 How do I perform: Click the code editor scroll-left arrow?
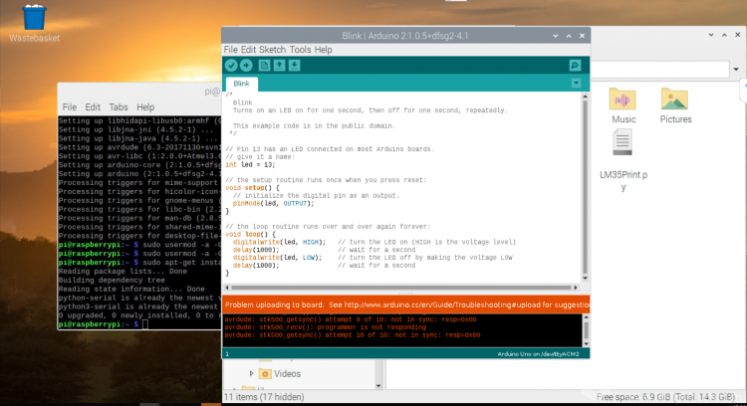click(x=227, y=288)
